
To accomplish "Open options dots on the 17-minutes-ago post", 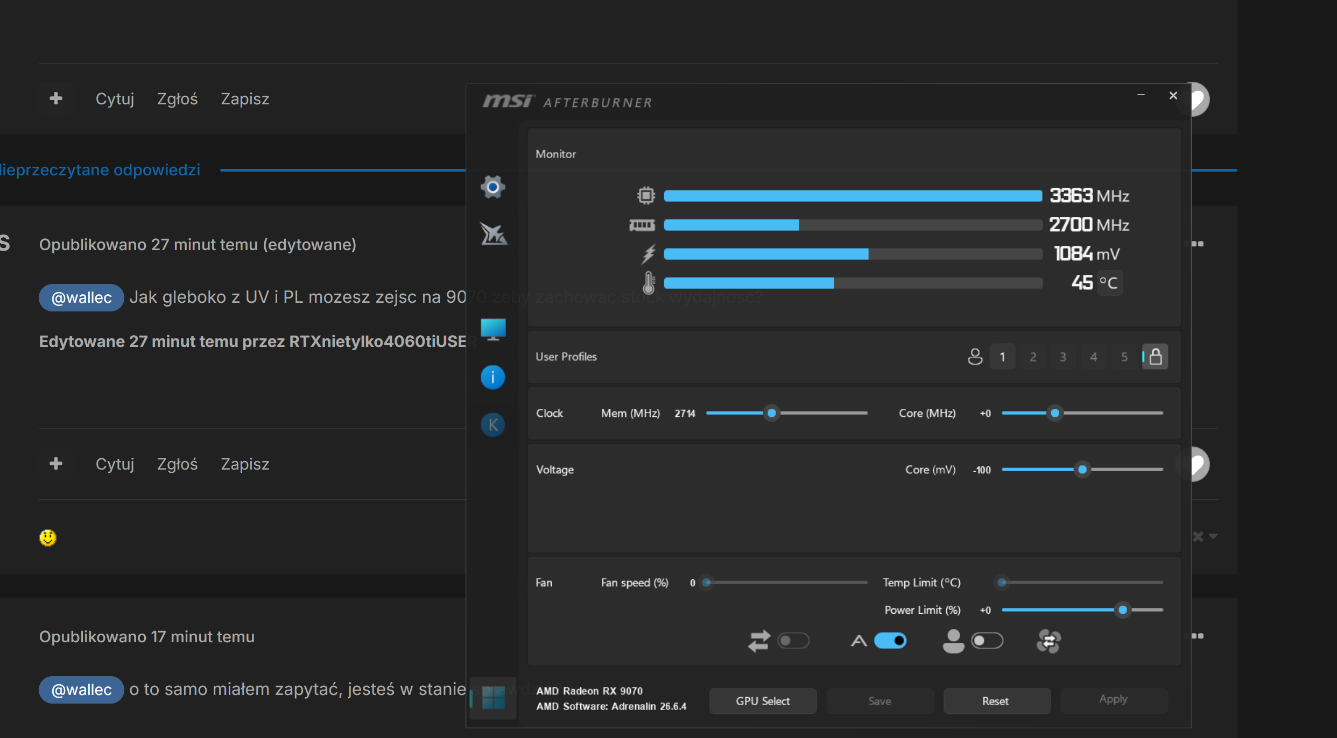I will [1198, 636].
